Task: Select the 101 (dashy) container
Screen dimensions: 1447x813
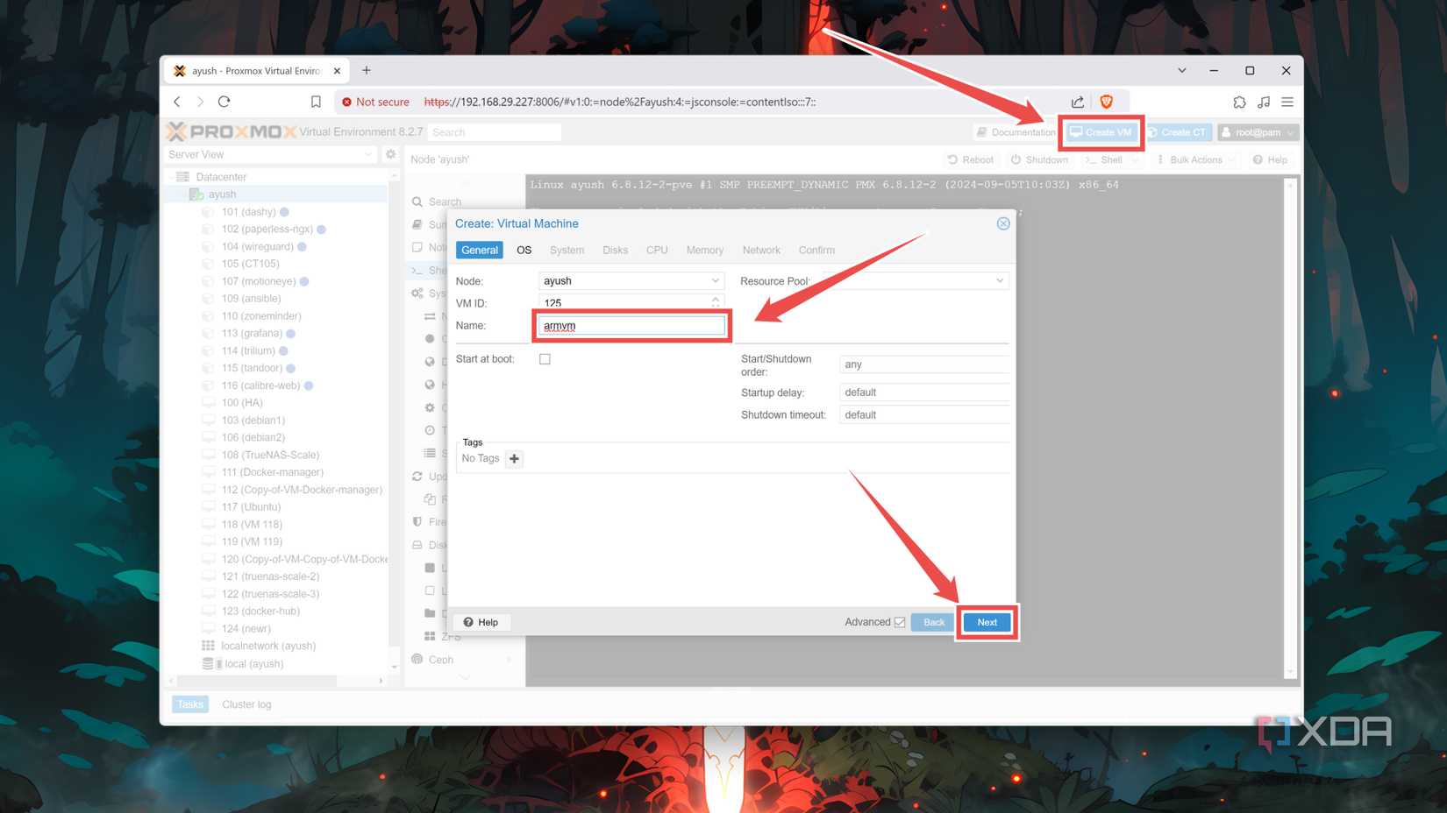Action: point(248,212)
